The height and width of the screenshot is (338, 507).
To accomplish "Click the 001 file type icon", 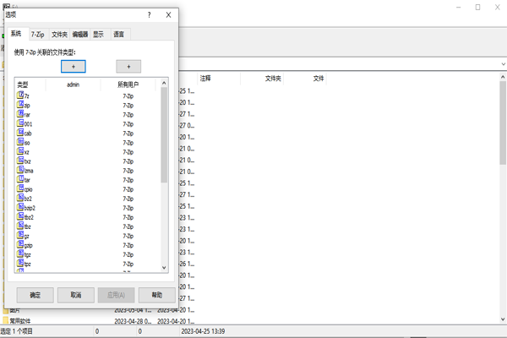I will (20, 123).
